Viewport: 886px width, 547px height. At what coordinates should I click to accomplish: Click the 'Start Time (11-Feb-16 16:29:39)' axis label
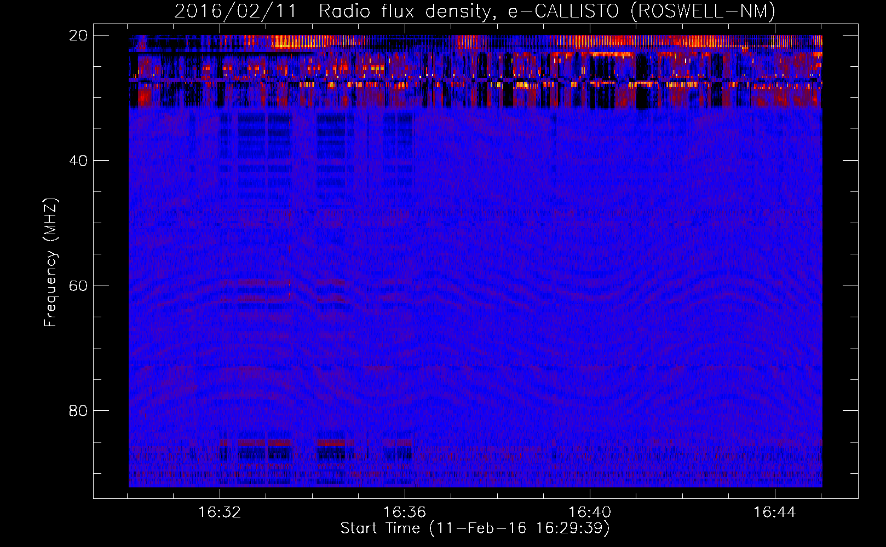(475, 528)
